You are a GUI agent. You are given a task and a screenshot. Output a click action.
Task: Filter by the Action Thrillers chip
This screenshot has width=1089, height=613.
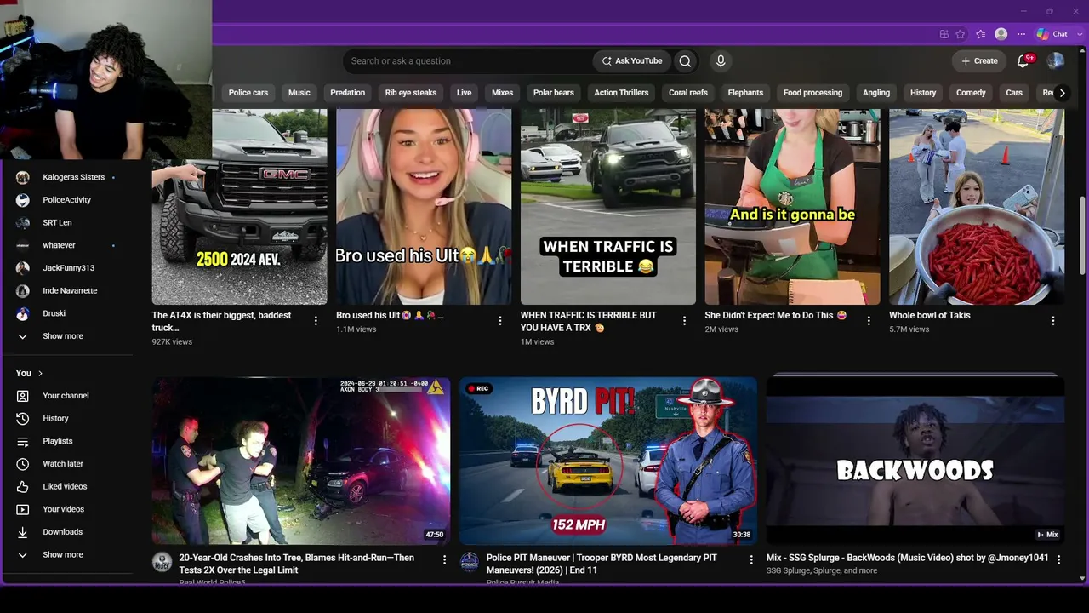point(621,93)
